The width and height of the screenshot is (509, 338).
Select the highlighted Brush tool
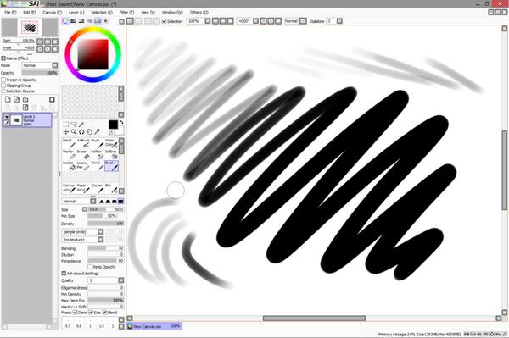pos(111,166)
